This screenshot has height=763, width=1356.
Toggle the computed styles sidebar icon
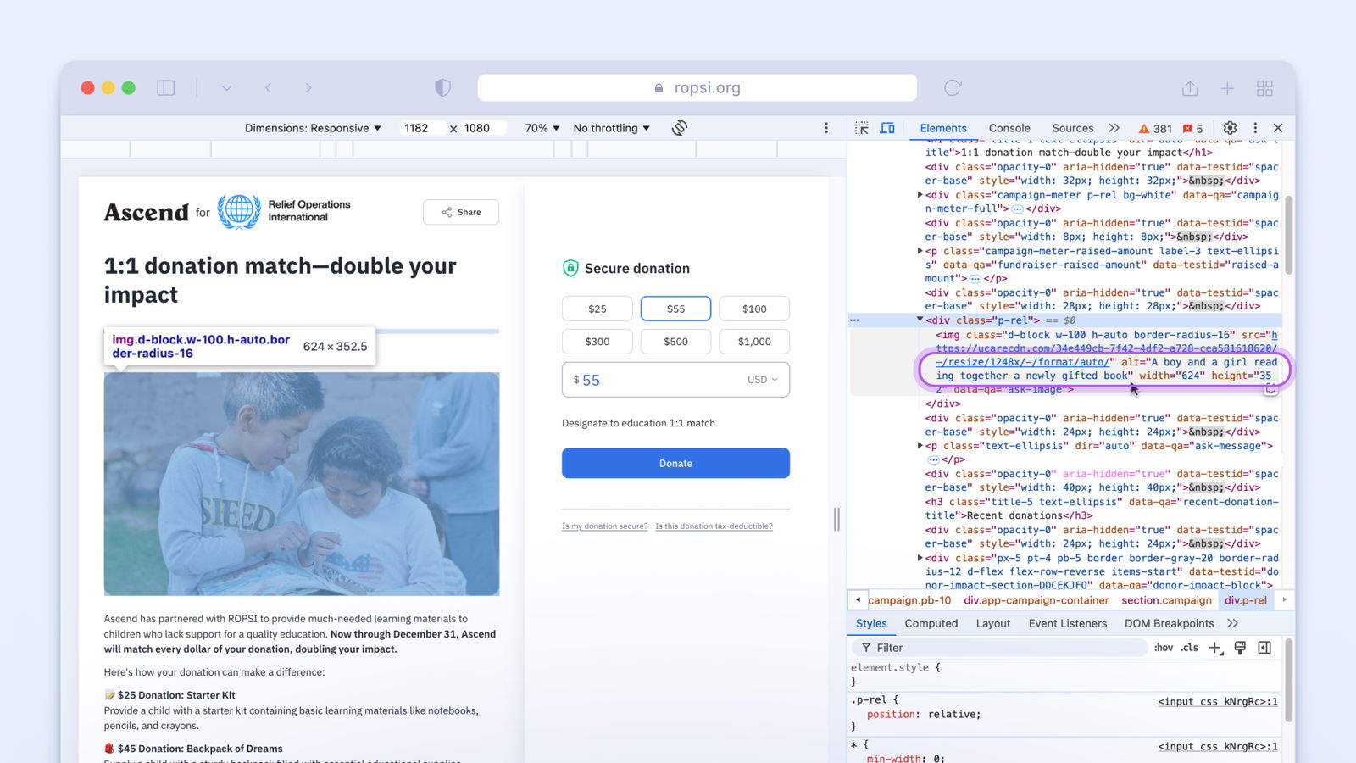pos(1264,648)
